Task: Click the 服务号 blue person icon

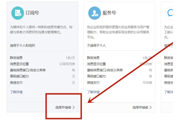Action: [x=94, y=13]
